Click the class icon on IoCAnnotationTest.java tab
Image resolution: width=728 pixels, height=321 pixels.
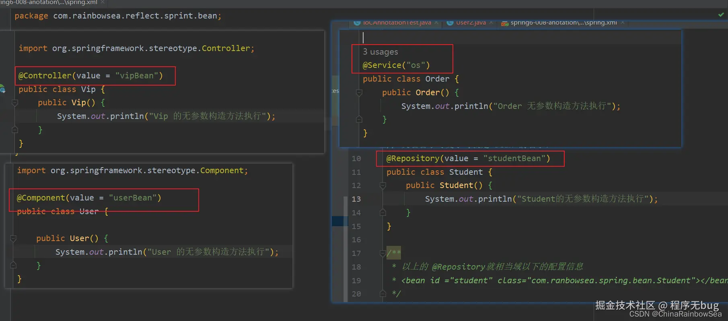click(357, 22)
